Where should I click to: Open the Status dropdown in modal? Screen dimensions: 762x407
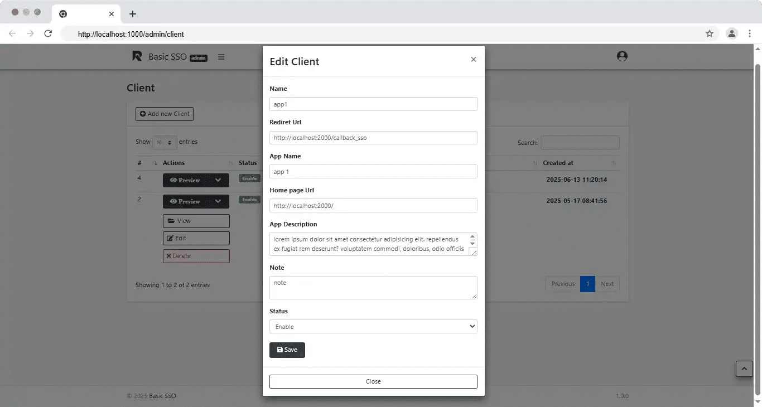373,327
